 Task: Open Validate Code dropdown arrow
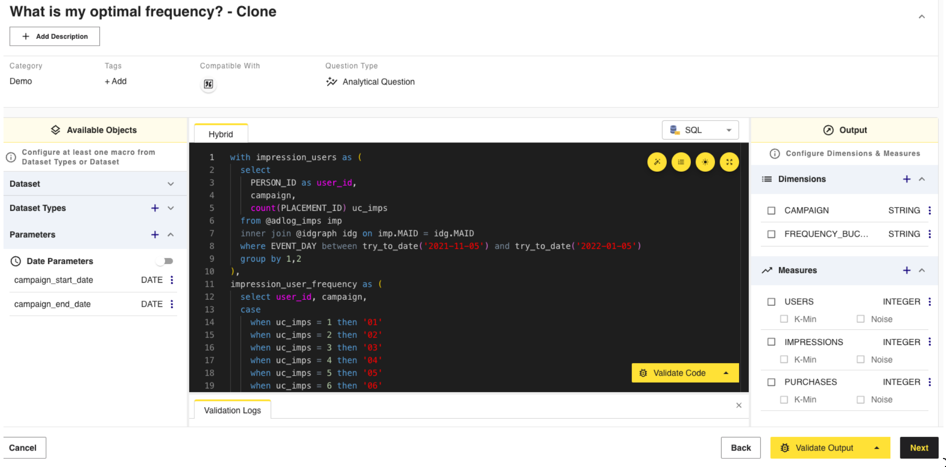point(726,373)
